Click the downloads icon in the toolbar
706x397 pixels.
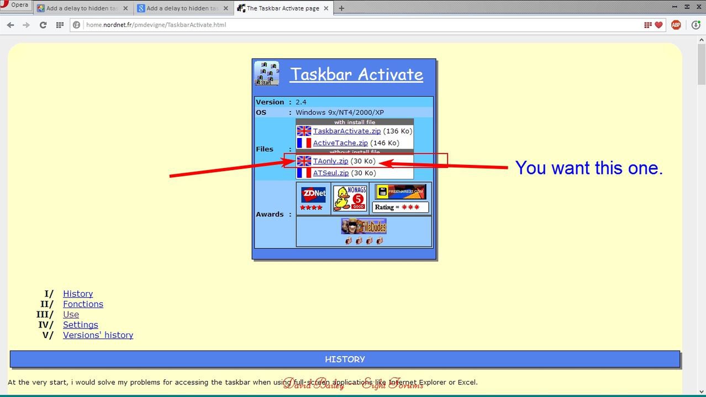(x=696, y=25)
